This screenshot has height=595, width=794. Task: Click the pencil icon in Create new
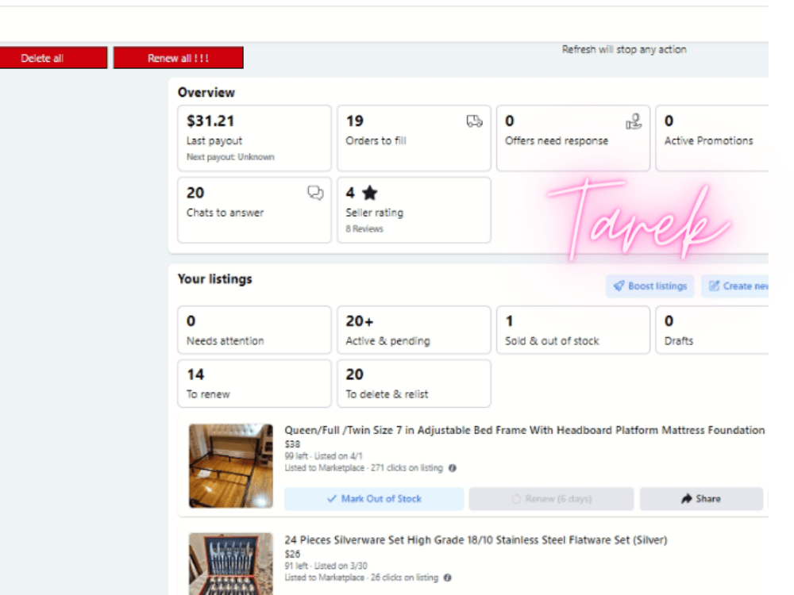pyautogui.click(x=714, y=286)
